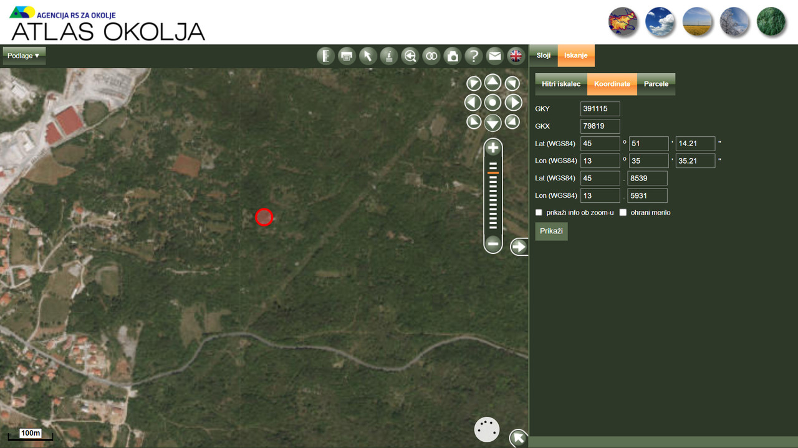Image resolution: width=798 pixels, height=448 pixels.
Task: Switch to the Parcele tab
Action: click(656, 84)
